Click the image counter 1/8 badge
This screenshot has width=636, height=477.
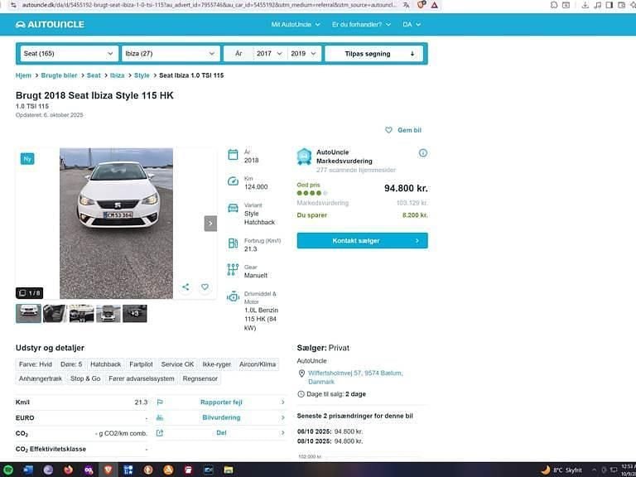[30, 293]
